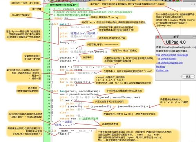Click line number 19 in the gutter

49,64
